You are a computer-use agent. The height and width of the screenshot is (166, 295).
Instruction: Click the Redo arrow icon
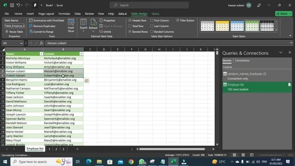click(27, 5)
